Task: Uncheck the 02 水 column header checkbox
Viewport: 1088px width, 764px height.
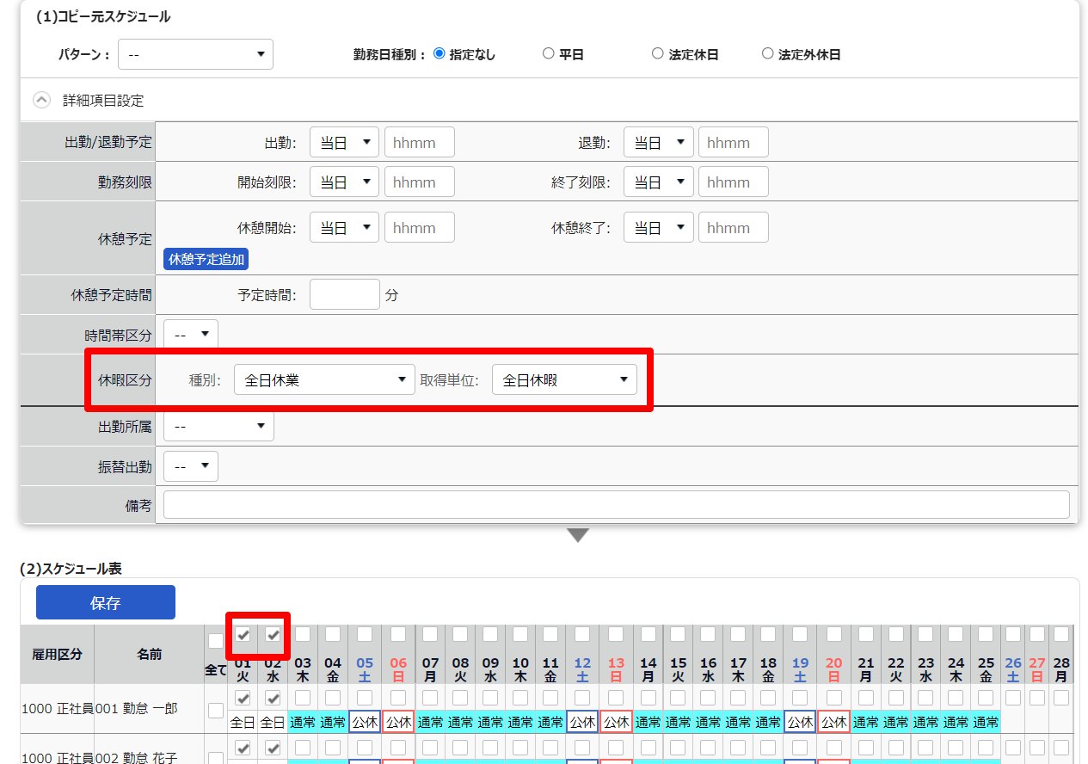Action: tap(274, 634)
